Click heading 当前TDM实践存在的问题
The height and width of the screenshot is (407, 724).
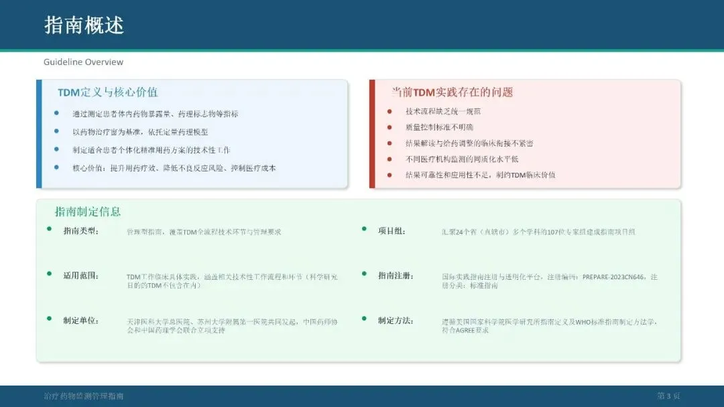coord(452,92)
